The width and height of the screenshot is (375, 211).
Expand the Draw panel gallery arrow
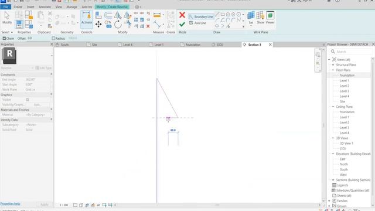click(x=243, y=26)
